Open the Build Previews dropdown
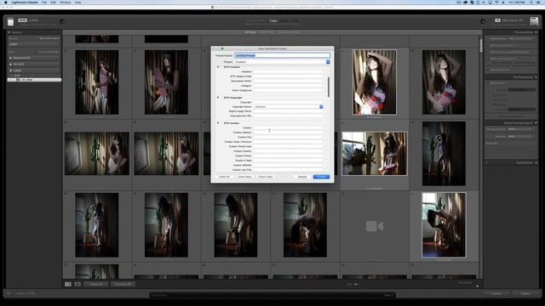 (x=521, y=38)
